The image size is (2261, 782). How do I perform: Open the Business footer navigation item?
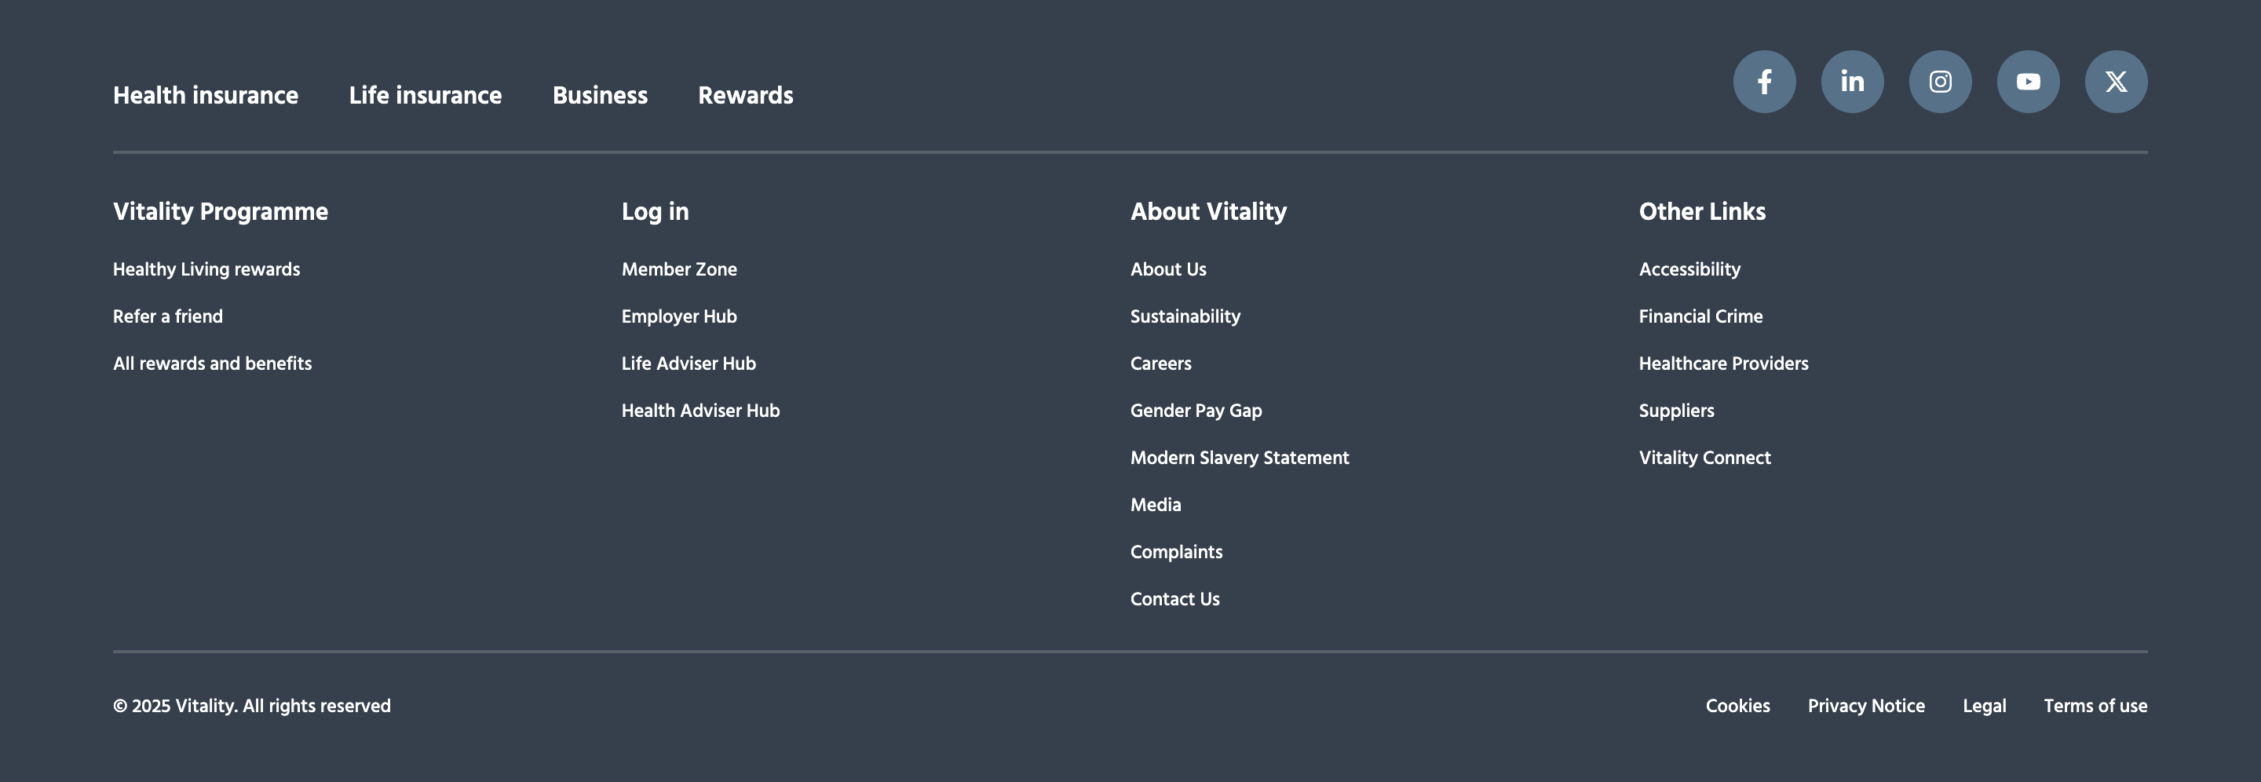600,95
